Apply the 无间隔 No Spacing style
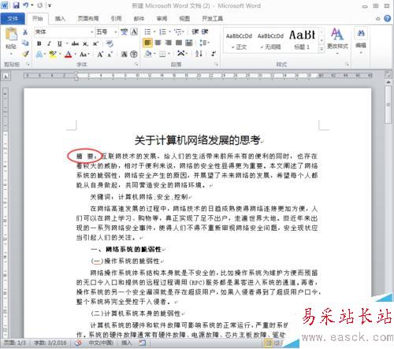This screenshot has width=394, height=349. (270, 40)
